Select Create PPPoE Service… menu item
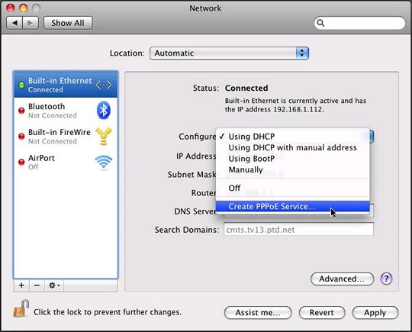 point(292,206)
